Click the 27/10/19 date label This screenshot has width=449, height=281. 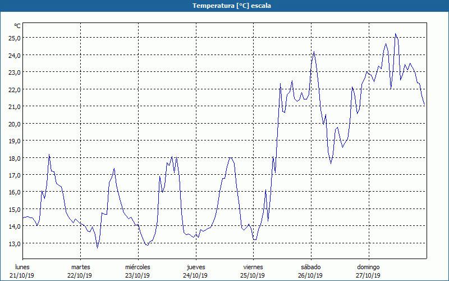pos(368,275)
